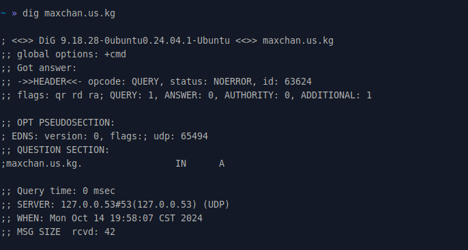Image resolution: width=468 pixels, height=250 pixels.
Task: Click the OPT PSEUDOSECTION heading
Action: (x=65, y=122)
